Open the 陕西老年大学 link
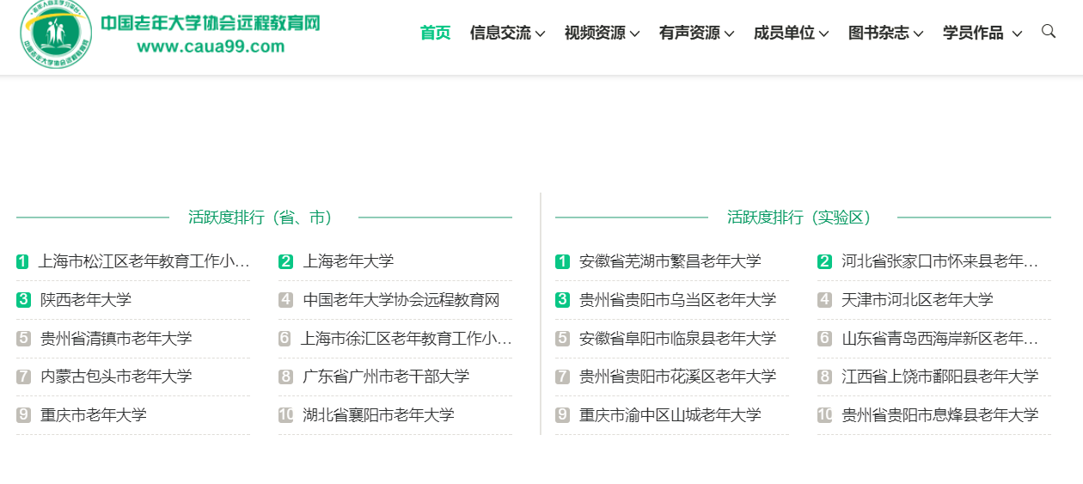1083x484 pixels. [x=86, y=300]
